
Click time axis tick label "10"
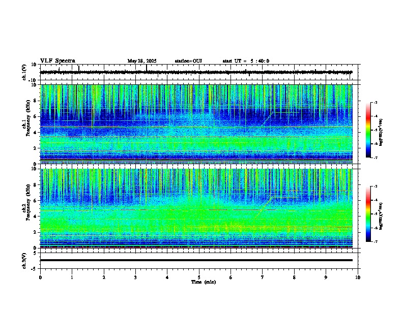pos(358,277)
